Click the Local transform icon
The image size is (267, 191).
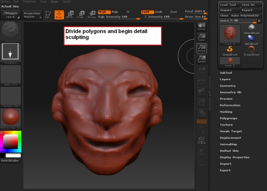(x=202, y=70)
